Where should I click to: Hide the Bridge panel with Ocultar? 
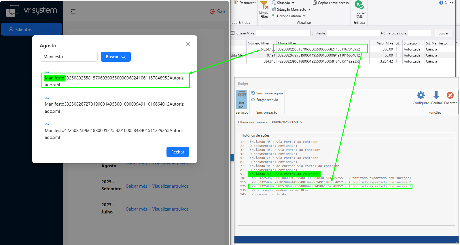coord(436,95)
